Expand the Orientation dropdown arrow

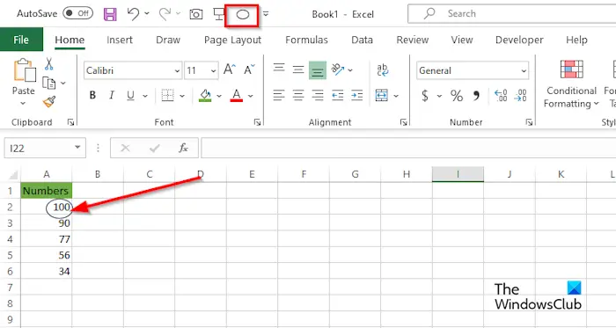350,70
